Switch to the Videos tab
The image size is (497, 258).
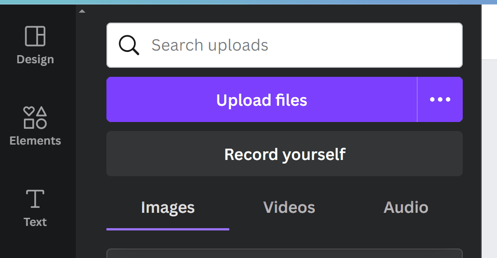click(289, 207)
